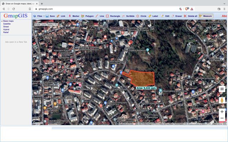Click the Casa Panunior map marker

pos(117,85)
